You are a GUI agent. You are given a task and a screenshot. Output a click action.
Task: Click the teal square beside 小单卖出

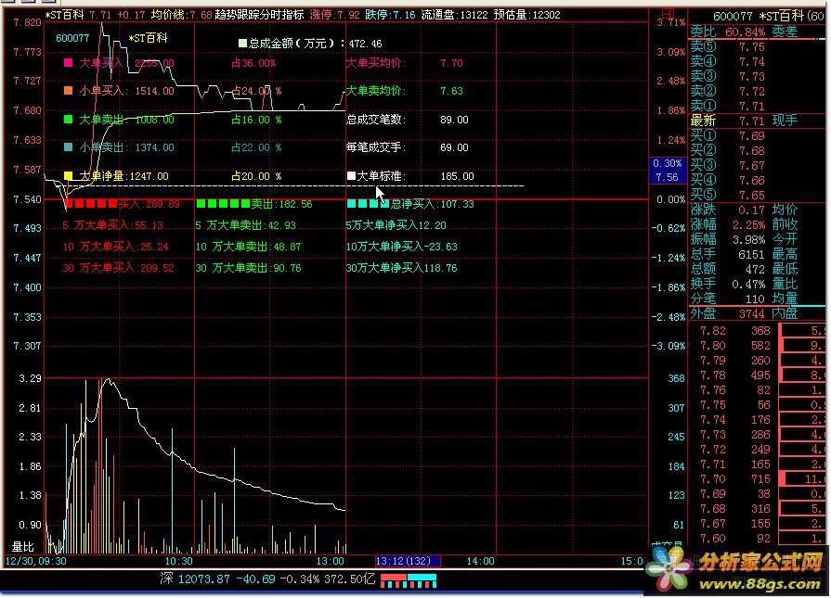tap(68, 147)
